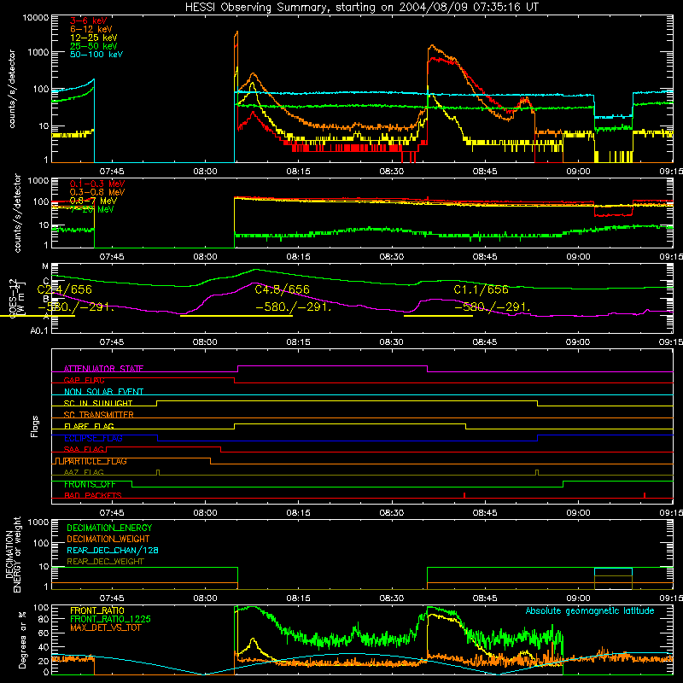Click the BAD_PACKETS flag label
The width and height of the screenshot is (683, 683).
[x=93, y=496]
